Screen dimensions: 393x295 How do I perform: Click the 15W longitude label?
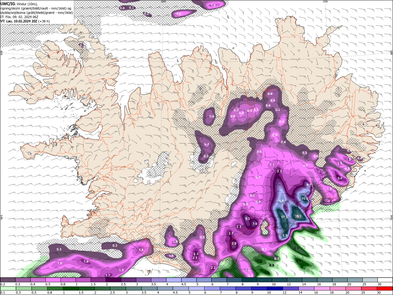click(x=325, y=2)
